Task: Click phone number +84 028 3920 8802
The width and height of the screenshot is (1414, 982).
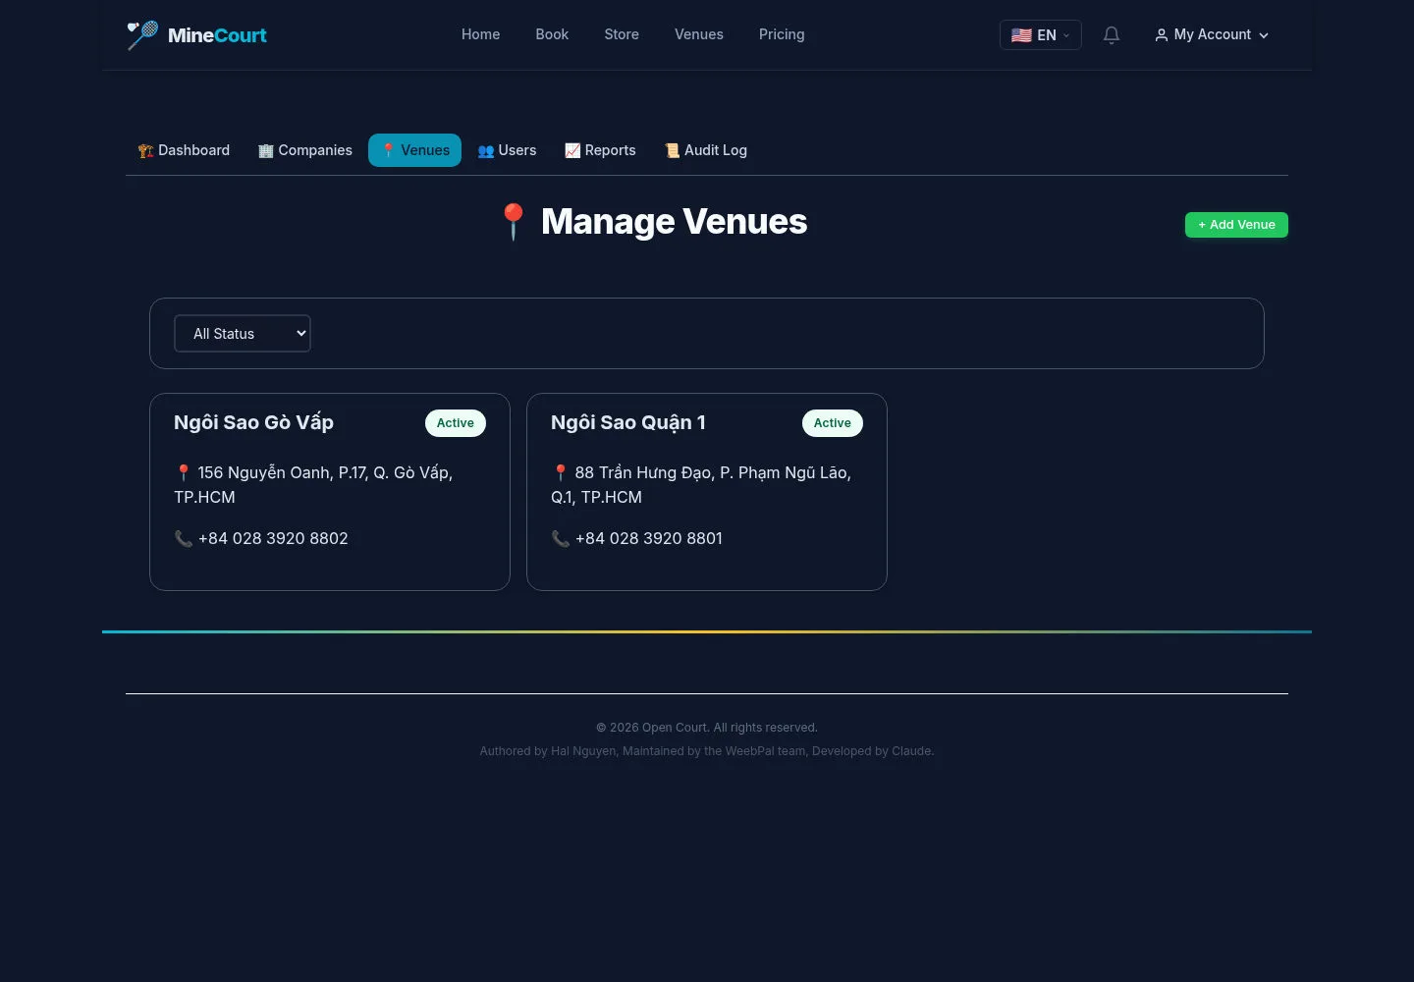Action: point(273,538)
